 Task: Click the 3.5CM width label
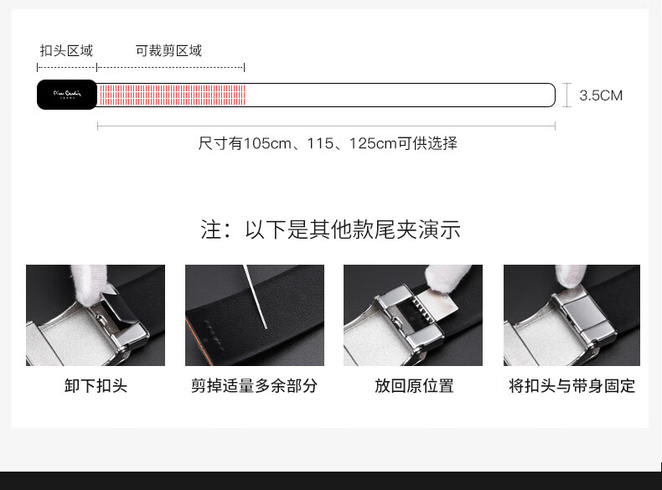[x=601, y=95]
